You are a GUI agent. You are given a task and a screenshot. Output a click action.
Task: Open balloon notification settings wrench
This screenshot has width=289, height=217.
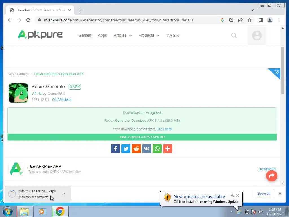pos(232,196)
